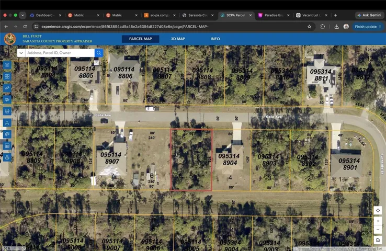Switch to the Vacant Lot browser tab

tap(311, 15)
